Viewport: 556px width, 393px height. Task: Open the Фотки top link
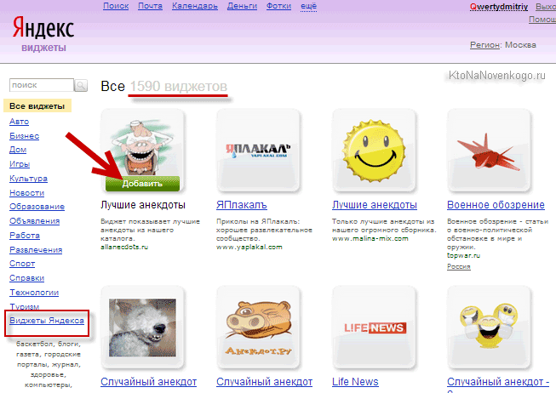pyautogui.click(x=278, y=6)
